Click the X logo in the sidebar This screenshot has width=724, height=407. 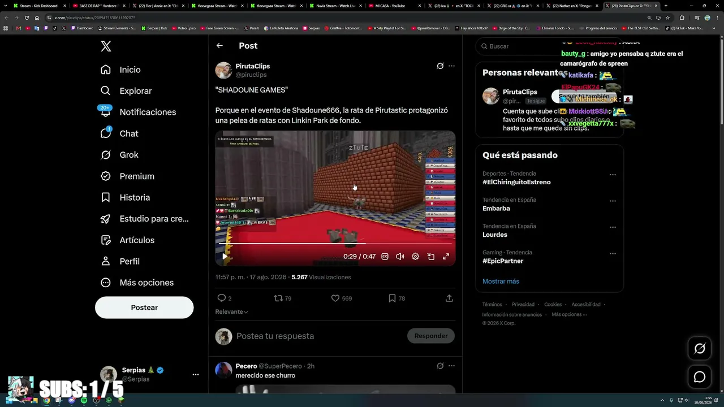pos(106,46)
